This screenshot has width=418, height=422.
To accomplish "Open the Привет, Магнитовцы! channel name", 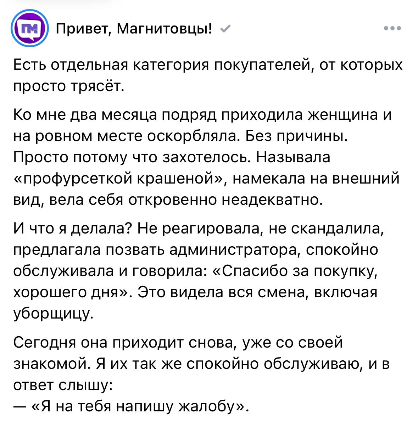I will [x=135, y=28].
